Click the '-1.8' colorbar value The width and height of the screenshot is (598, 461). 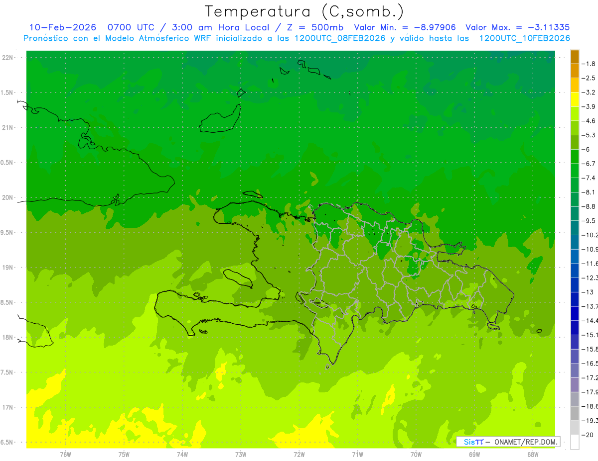[x=590, y=64]
